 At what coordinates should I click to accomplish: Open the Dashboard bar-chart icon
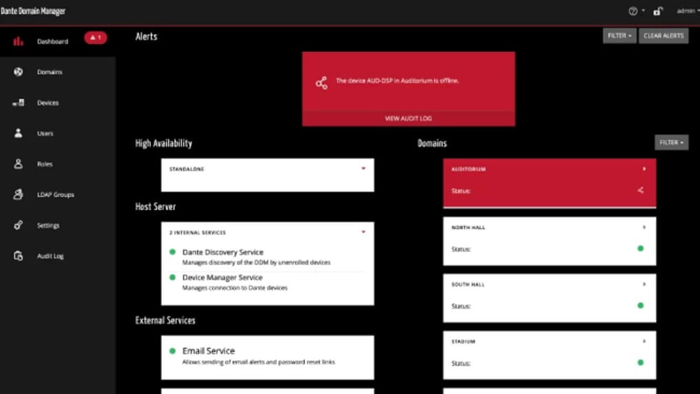point(18,41)
